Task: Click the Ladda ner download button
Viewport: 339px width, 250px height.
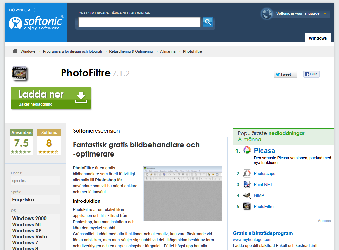Action: (51, 98)
